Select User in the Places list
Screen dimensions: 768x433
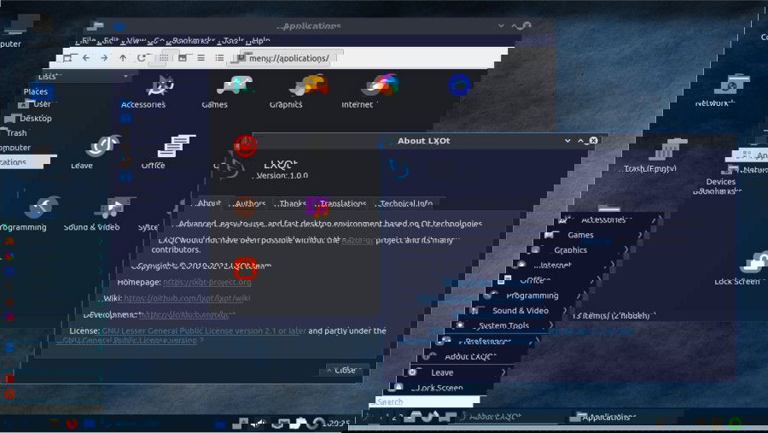35,104
